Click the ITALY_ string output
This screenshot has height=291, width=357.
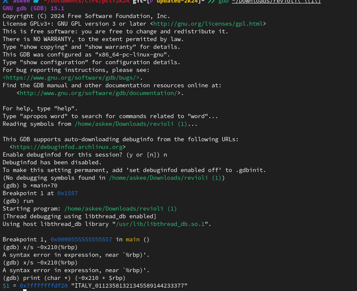point(129,285)
